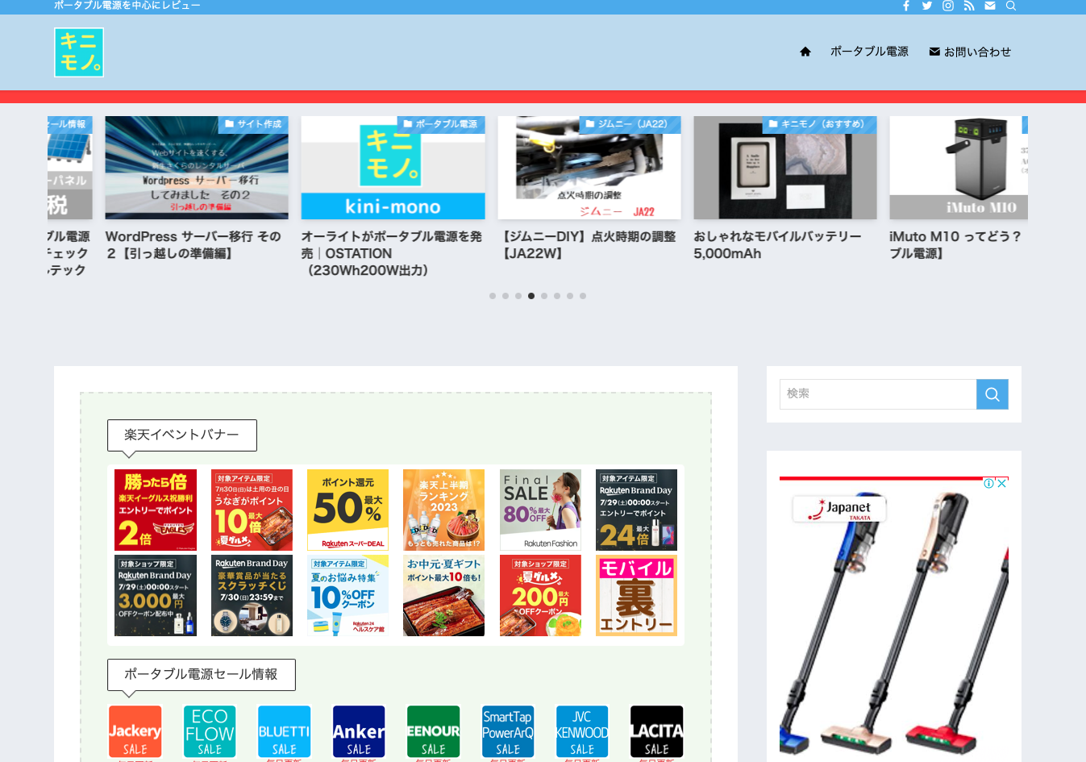1086x762 pixels.
Task: Select the ジムニー（JA22）category tag
Action: pyautogui.click(x=630, y=124)
